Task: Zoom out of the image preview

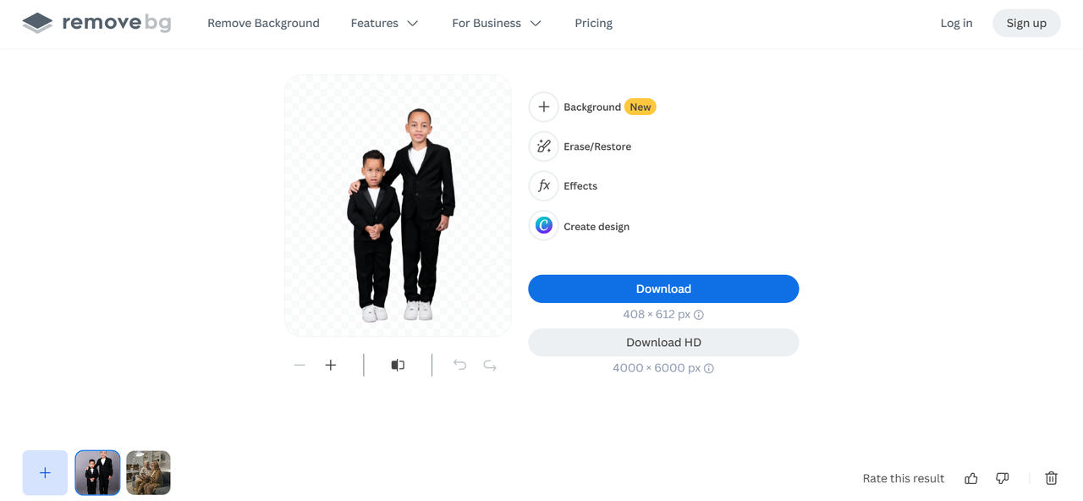Action: coord(300,365)
